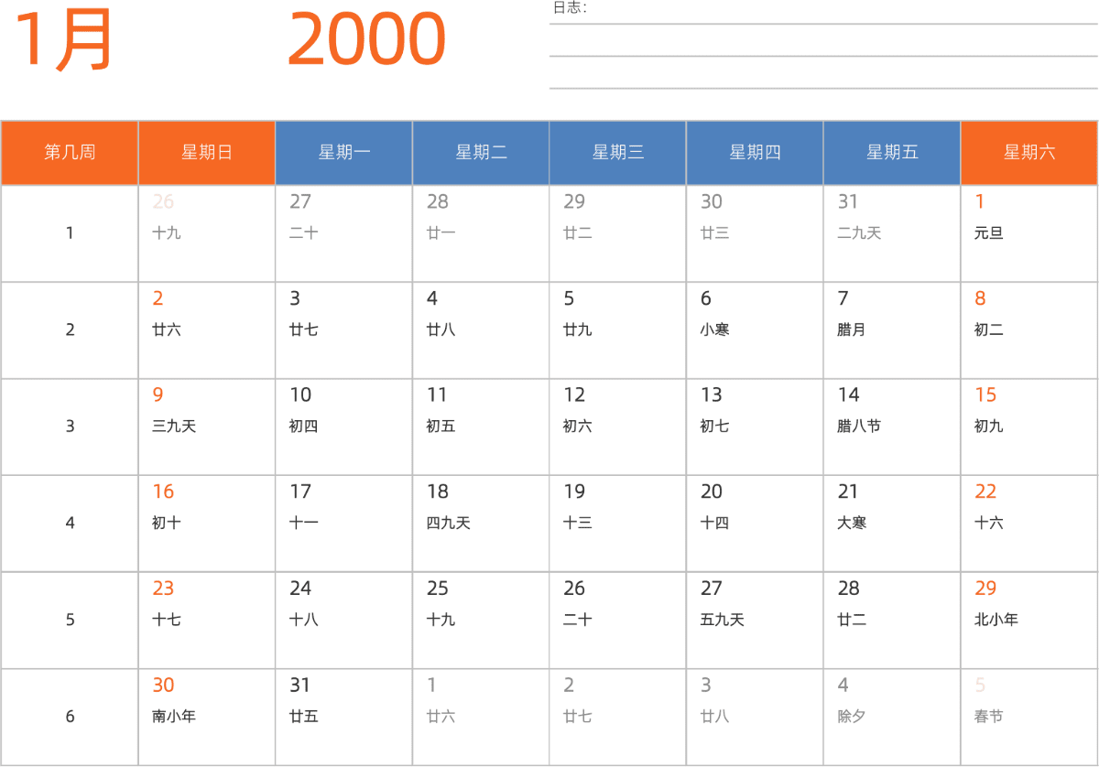Click January 5 labeled 廿九

coord(618,330)
